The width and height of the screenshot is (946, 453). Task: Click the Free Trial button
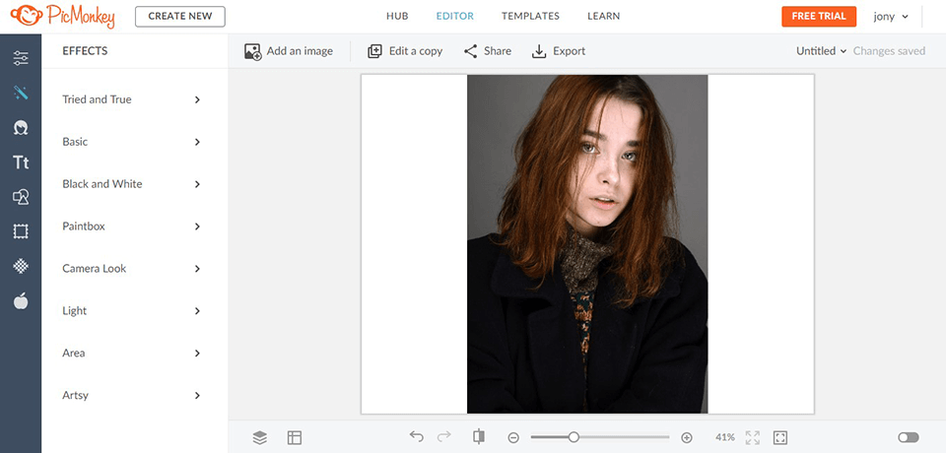tap(819, 17)
